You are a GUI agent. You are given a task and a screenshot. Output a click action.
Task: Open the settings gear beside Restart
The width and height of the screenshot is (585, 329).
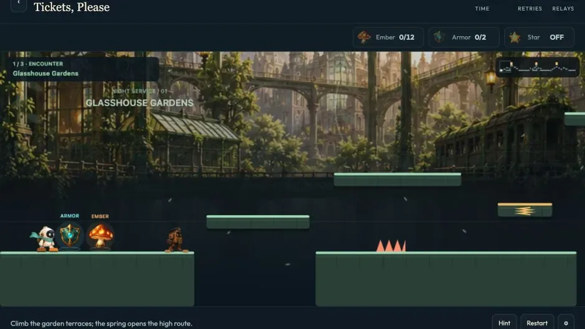coord(566,323)
